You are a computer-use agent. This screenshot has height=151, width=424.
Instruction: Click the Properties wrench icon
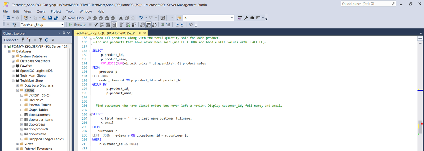(246, 18)
